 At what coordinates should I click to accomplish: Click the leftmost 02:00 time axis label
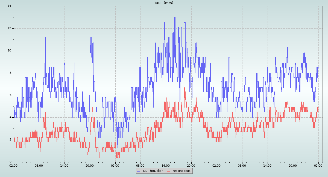pyautogui.click(x=14, y=165)
